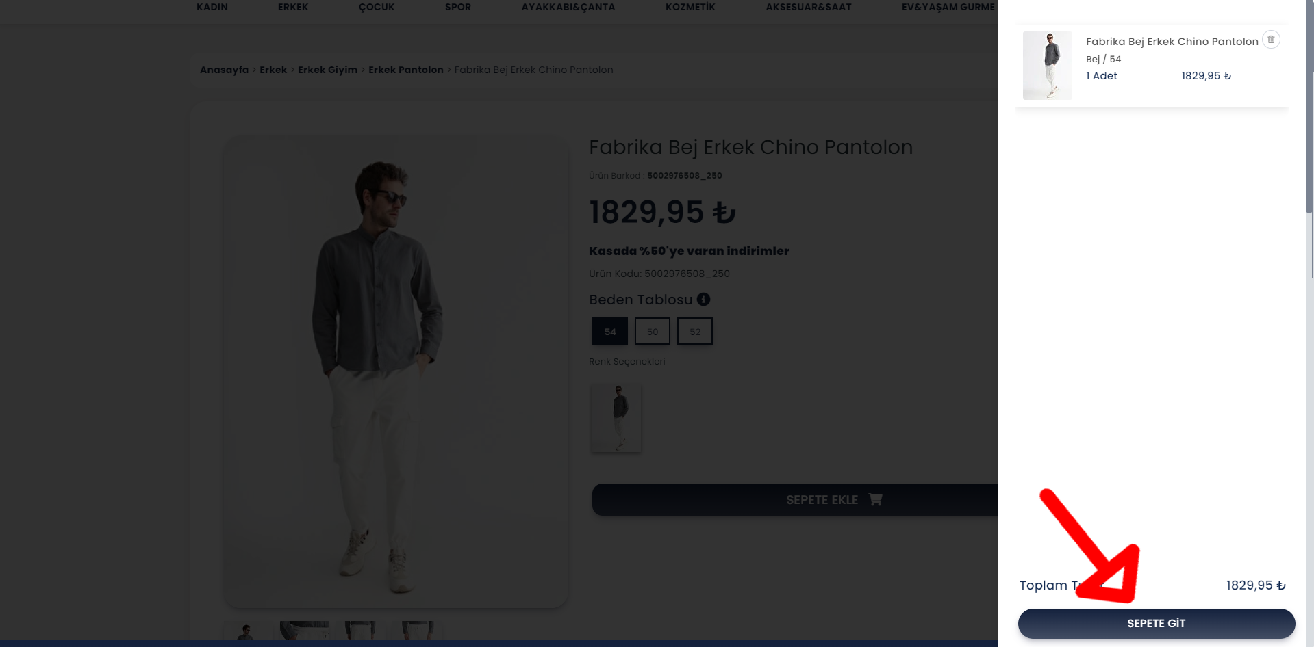Open KOZMETİK menu category
Screen dimensions: 1314x647
tap(690, 7)
